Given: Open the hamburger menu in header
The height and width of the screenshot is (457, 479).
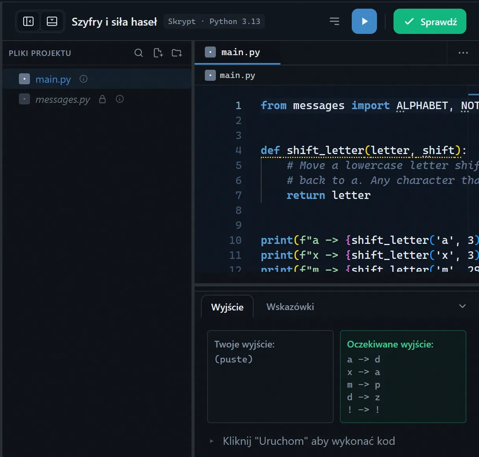Looking at the screenshot, I should (x=334, y=21).
